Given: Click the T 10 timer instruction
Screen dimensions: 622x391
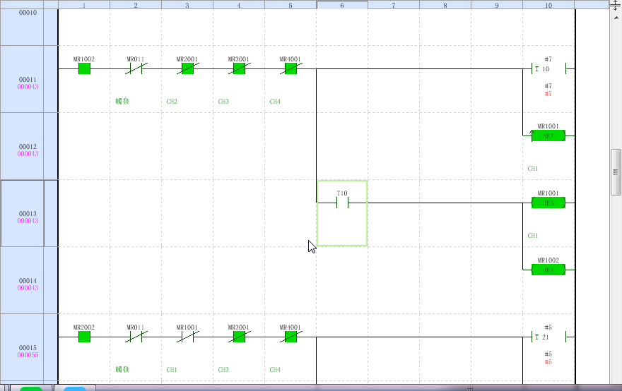Looking at the screenshot, I should tap(548, 69).
